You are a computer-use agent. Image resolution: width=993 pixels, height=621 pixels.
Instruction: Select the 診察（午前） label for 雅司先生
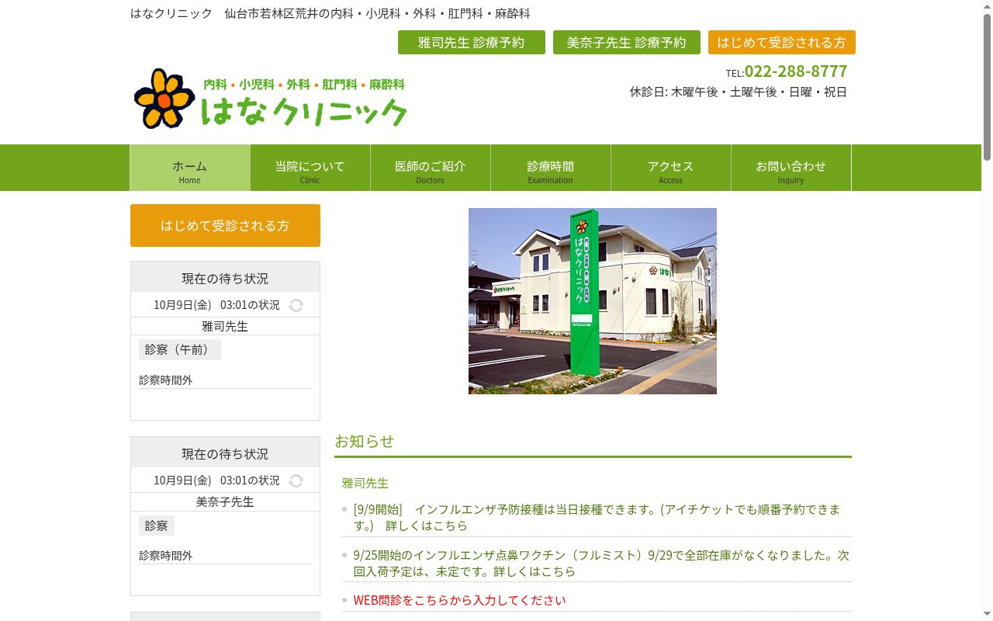click(x=180, y=349)
